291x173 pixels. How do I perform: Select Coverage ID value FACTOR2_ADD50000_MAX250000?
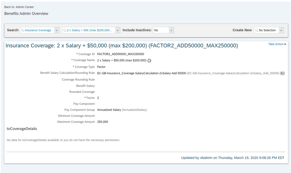[121, 54]
